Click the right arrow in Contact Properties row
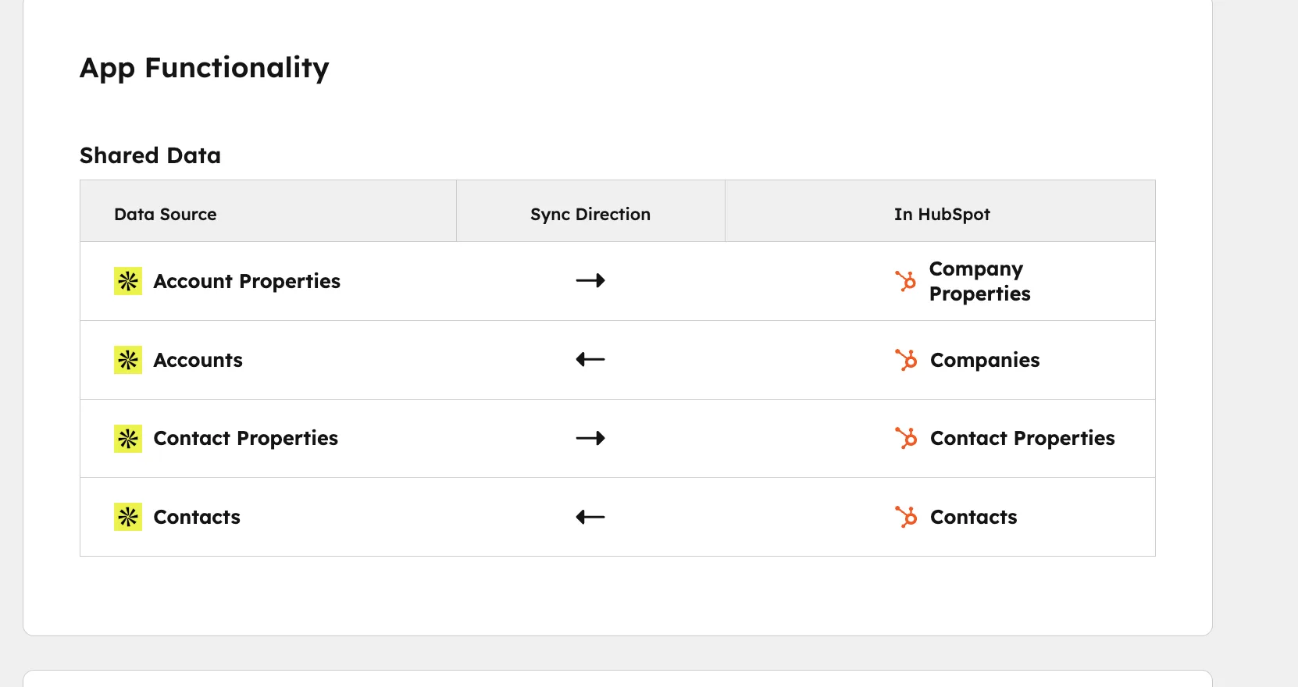 590,438
